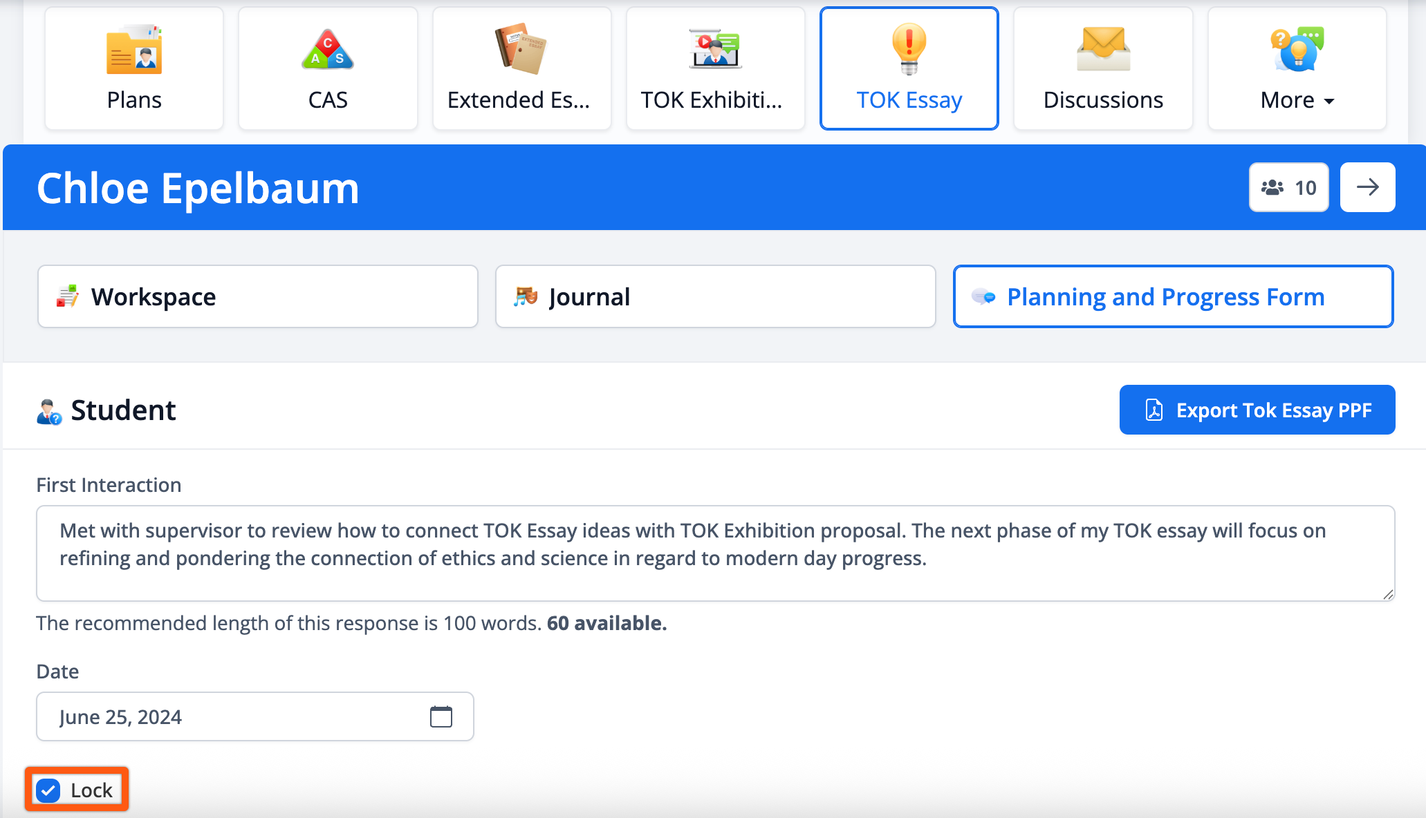Open the CAS triangle icon

(328, 50)
